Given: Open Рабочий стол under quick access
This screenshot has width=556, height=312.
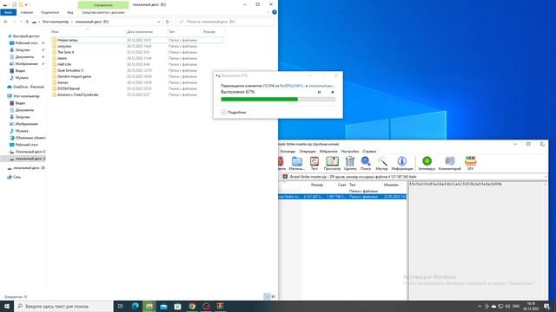Looking at the screenshot, I should [x=26, y=42].
